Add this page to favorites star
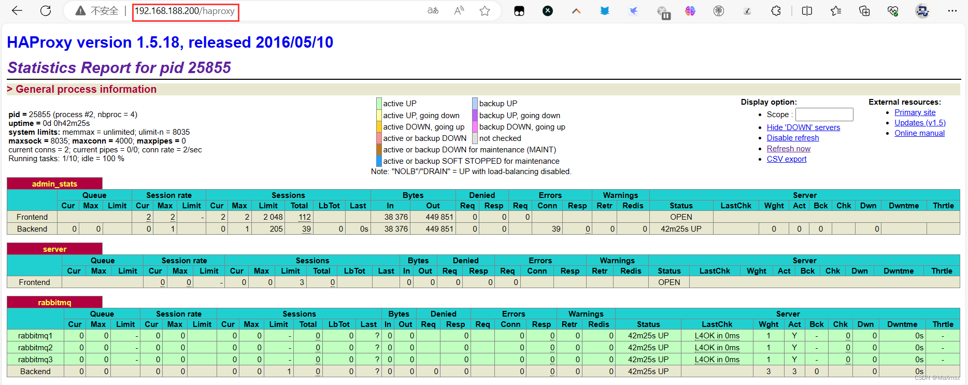The image size is (968, 385). 485,11
